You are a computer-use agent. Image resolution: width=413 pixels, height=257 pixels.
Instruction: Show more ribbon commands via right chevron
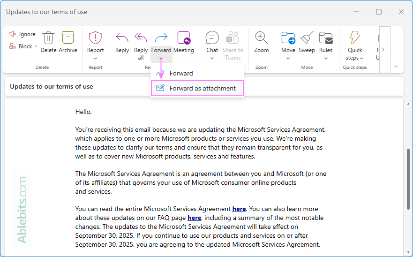383,50
